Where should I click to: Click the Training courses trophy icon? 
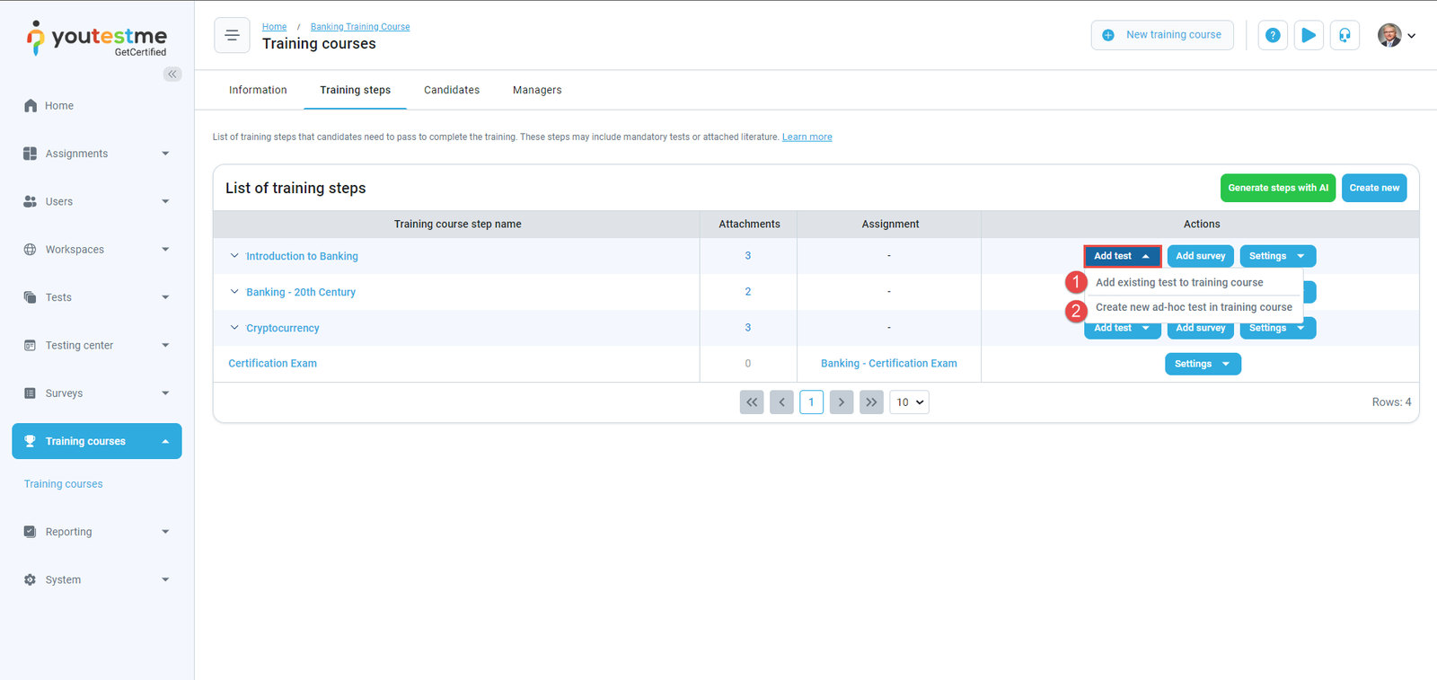[x=31, y=441]
